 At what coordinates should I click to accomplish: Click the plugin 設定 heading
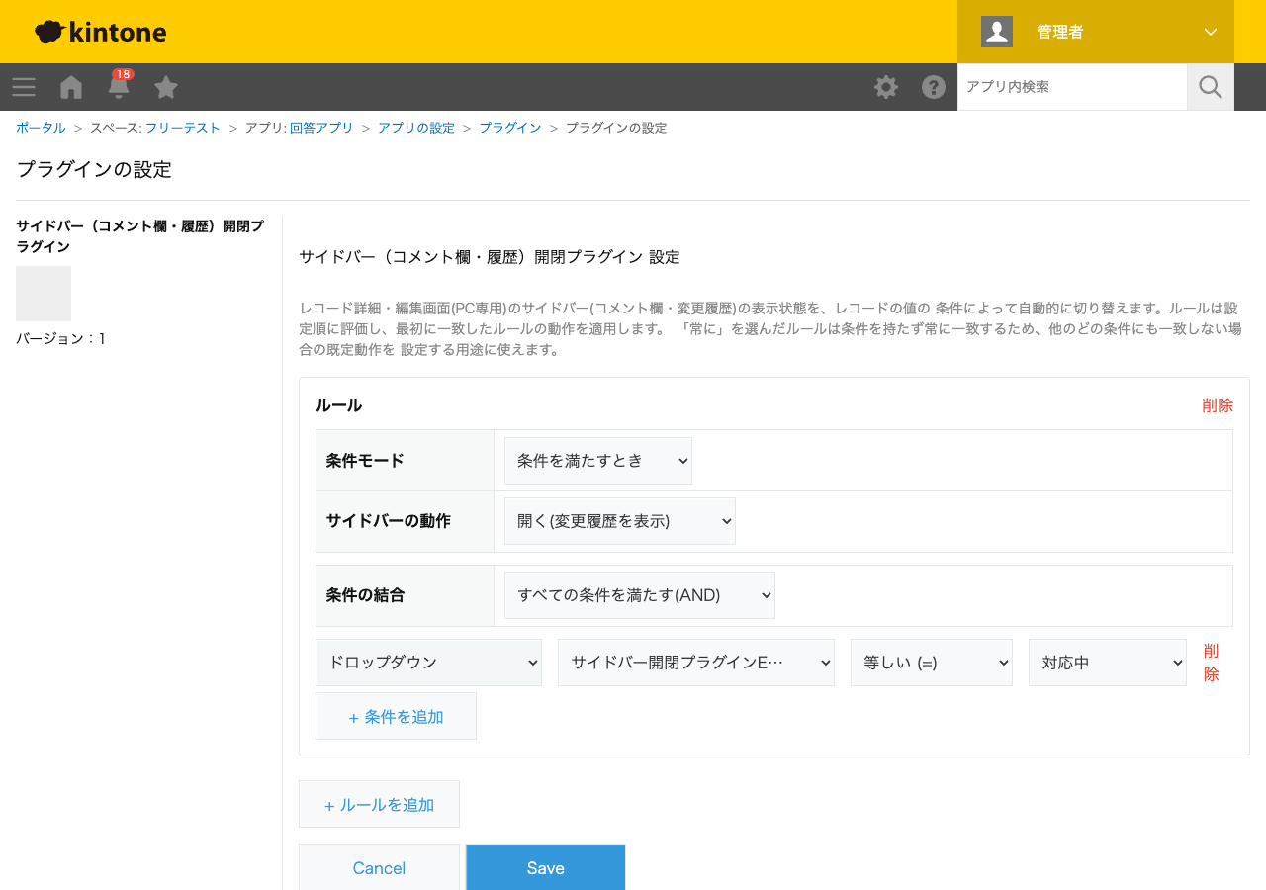[490, 257]
